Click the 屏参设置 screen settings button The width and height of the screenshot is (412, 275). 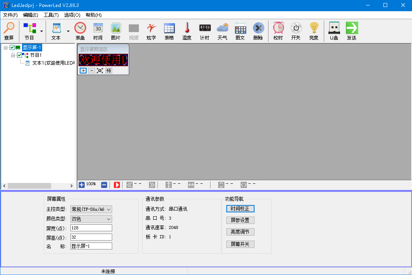[240, 220]
